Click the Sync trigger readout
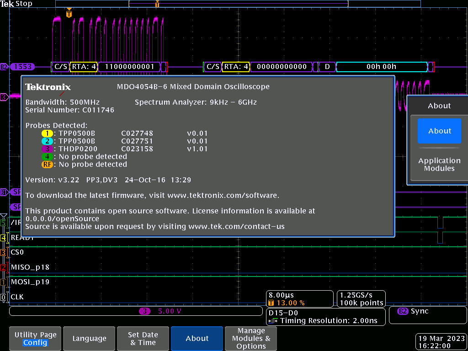The height and width of the screenshot is (351, 468). (420, 311)
